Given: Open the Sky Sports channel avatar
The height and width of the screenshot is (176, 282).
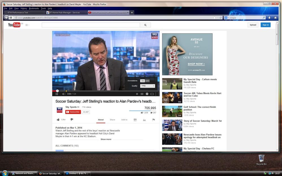Looking at the screenshot, I should point(60,110).
